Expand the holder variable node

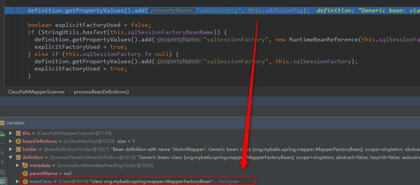point(10,149)
